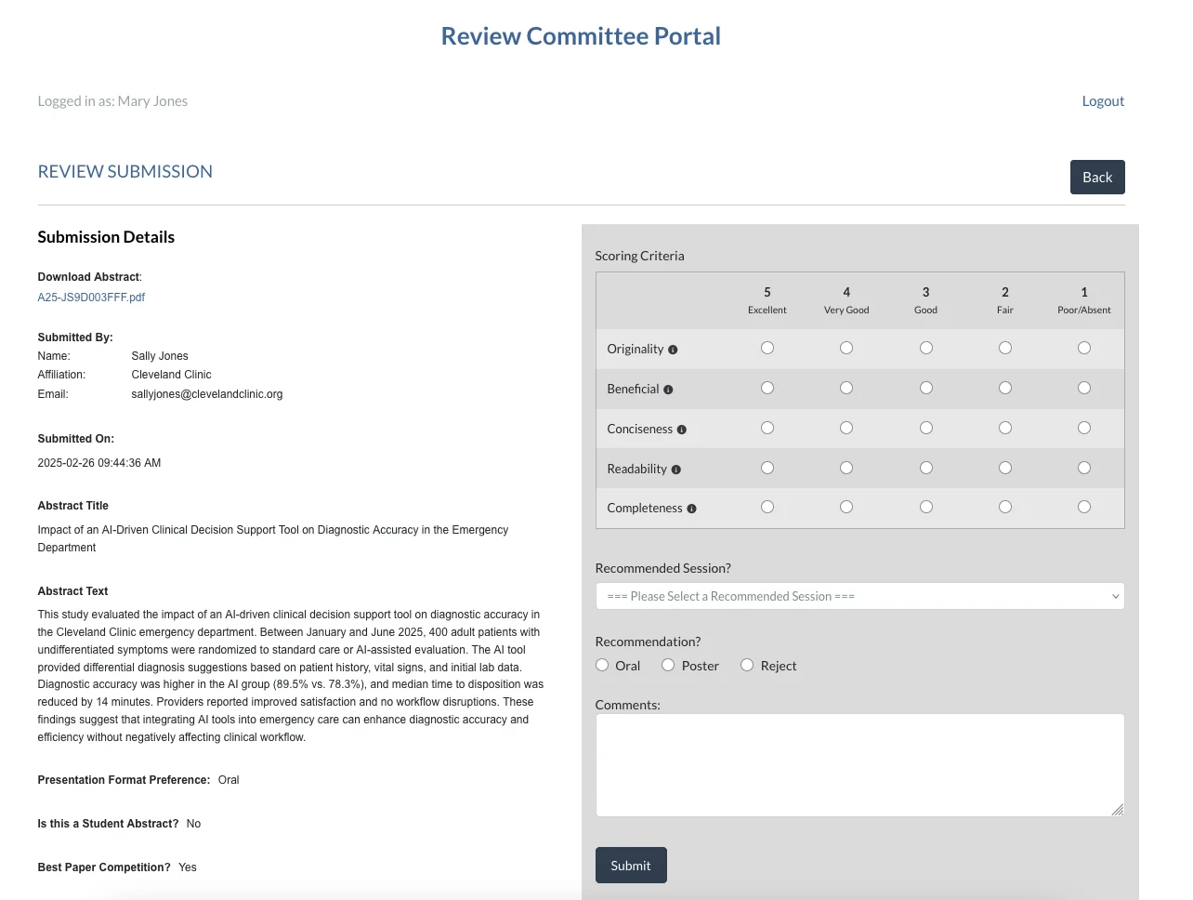1193x900 pixels.
Task: Open the Recommended Session dropdown
Action: point(859,596)
